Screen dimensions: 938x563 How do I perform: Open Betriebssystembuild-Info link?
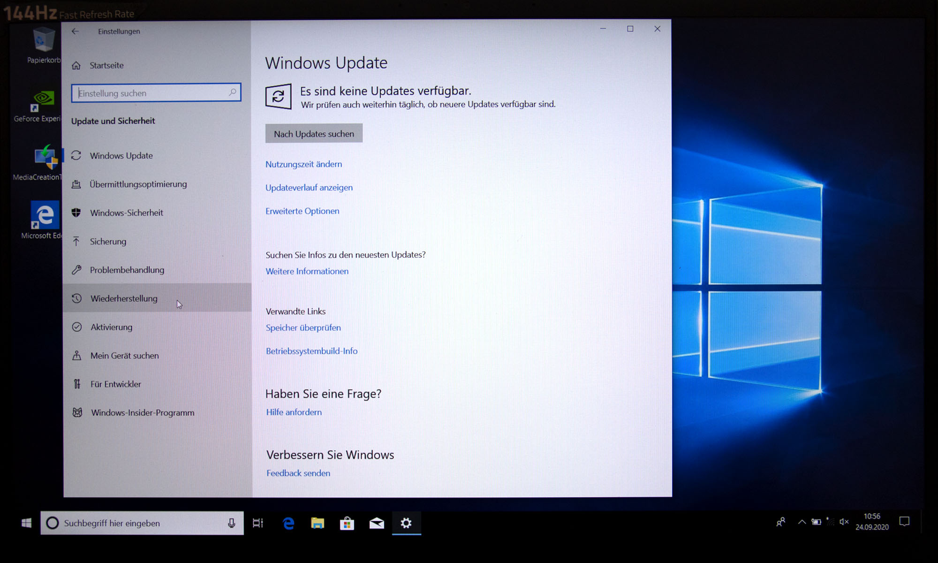coord(312,351)
